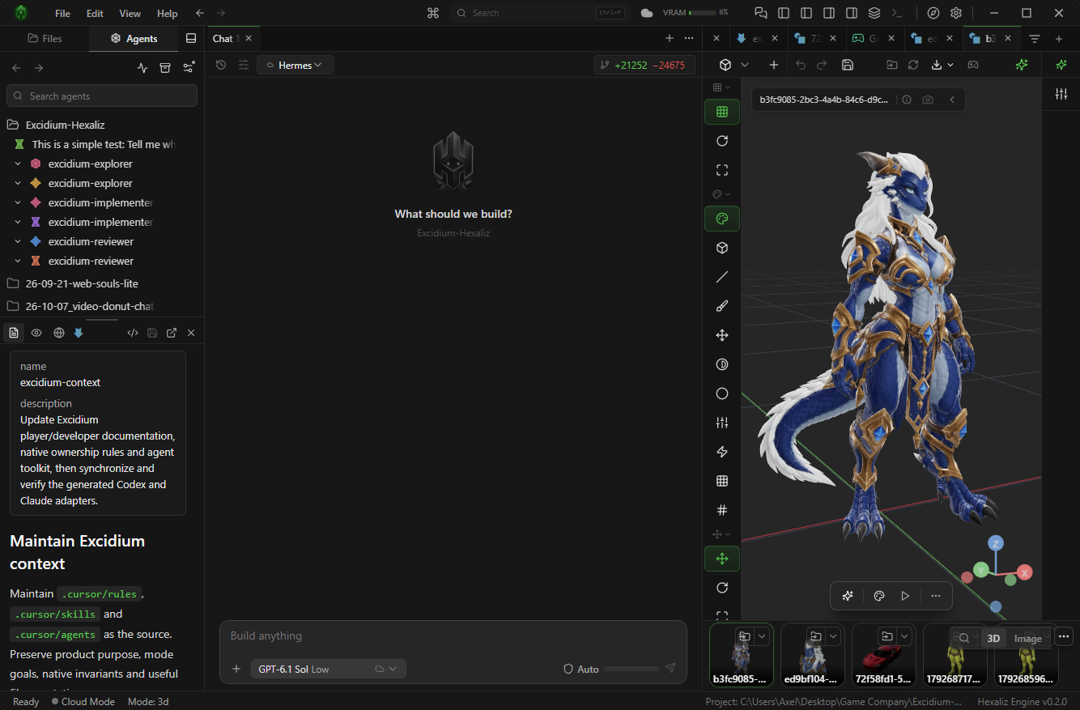
Task: Open chat history clock icon
Action: [220, 65]
